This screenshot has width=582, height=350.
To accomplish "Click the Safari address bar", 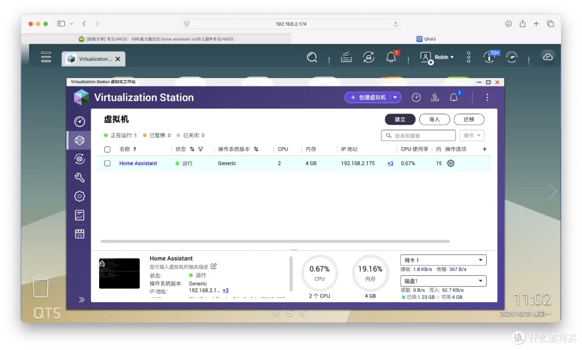I will 291,24.
